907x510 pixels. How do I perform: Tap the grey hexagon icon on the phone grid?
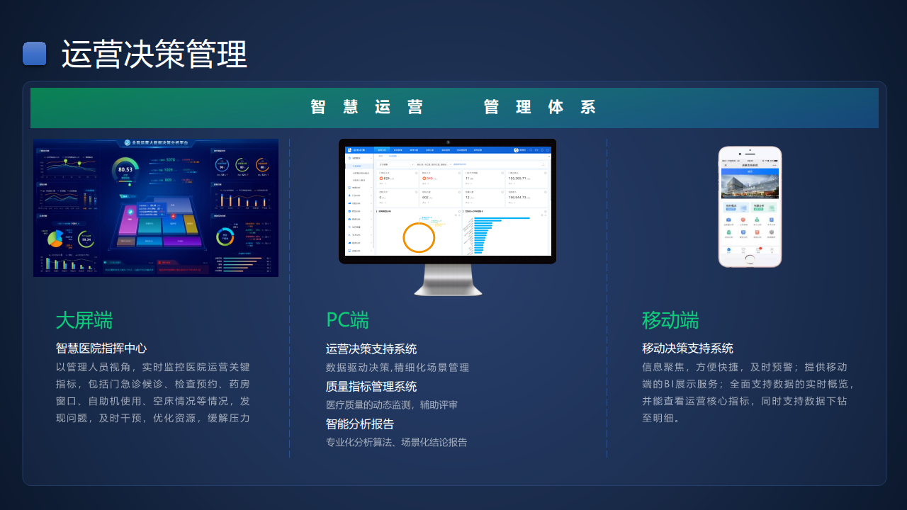(x=772, y=232)
